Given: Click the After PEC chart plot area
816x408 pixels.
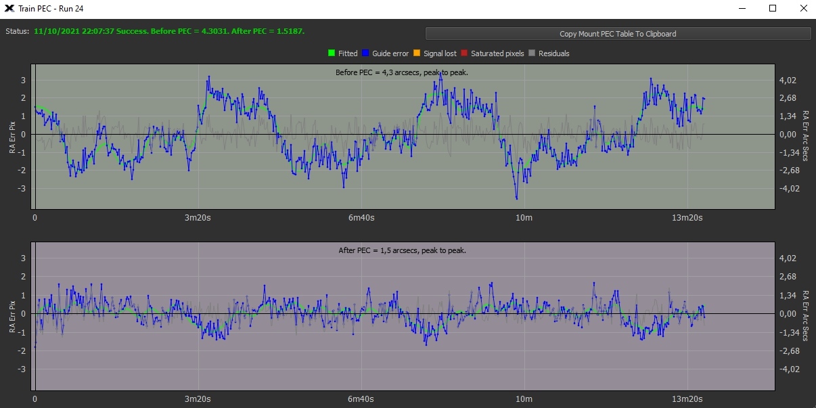Looking at the screenshot, I should pyautogui.click(x=404, y=316).
